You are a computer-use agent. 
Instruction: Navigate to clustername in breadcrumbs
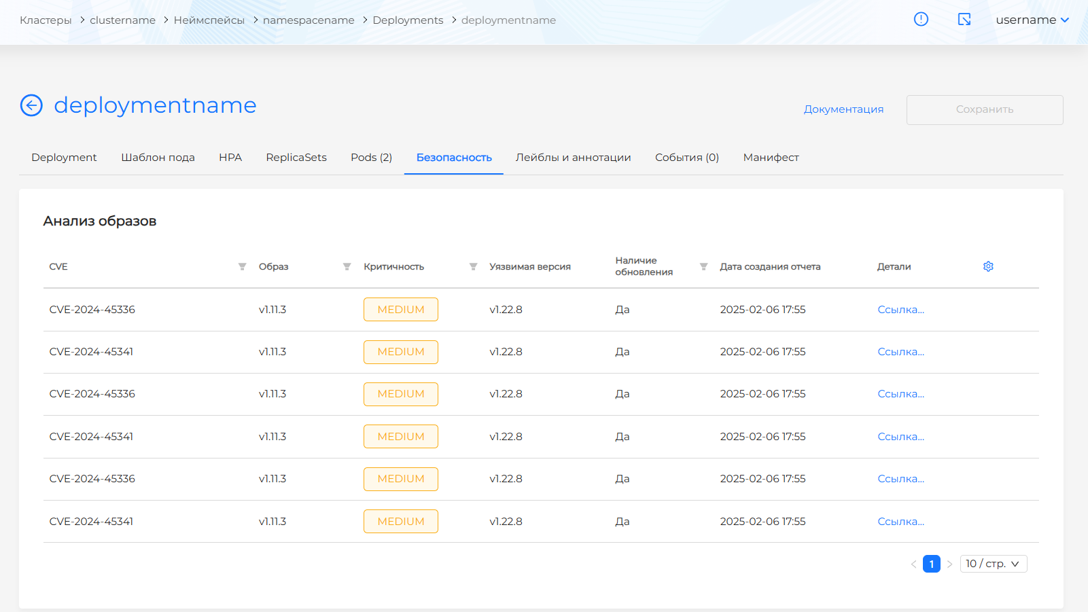point(122,20)
